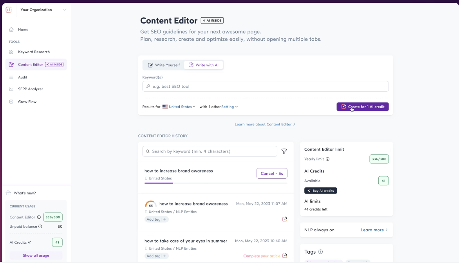This screenshot has height=263, width=459.
Task: Click the What's new gift icon
Action: (x=8, y=193)
